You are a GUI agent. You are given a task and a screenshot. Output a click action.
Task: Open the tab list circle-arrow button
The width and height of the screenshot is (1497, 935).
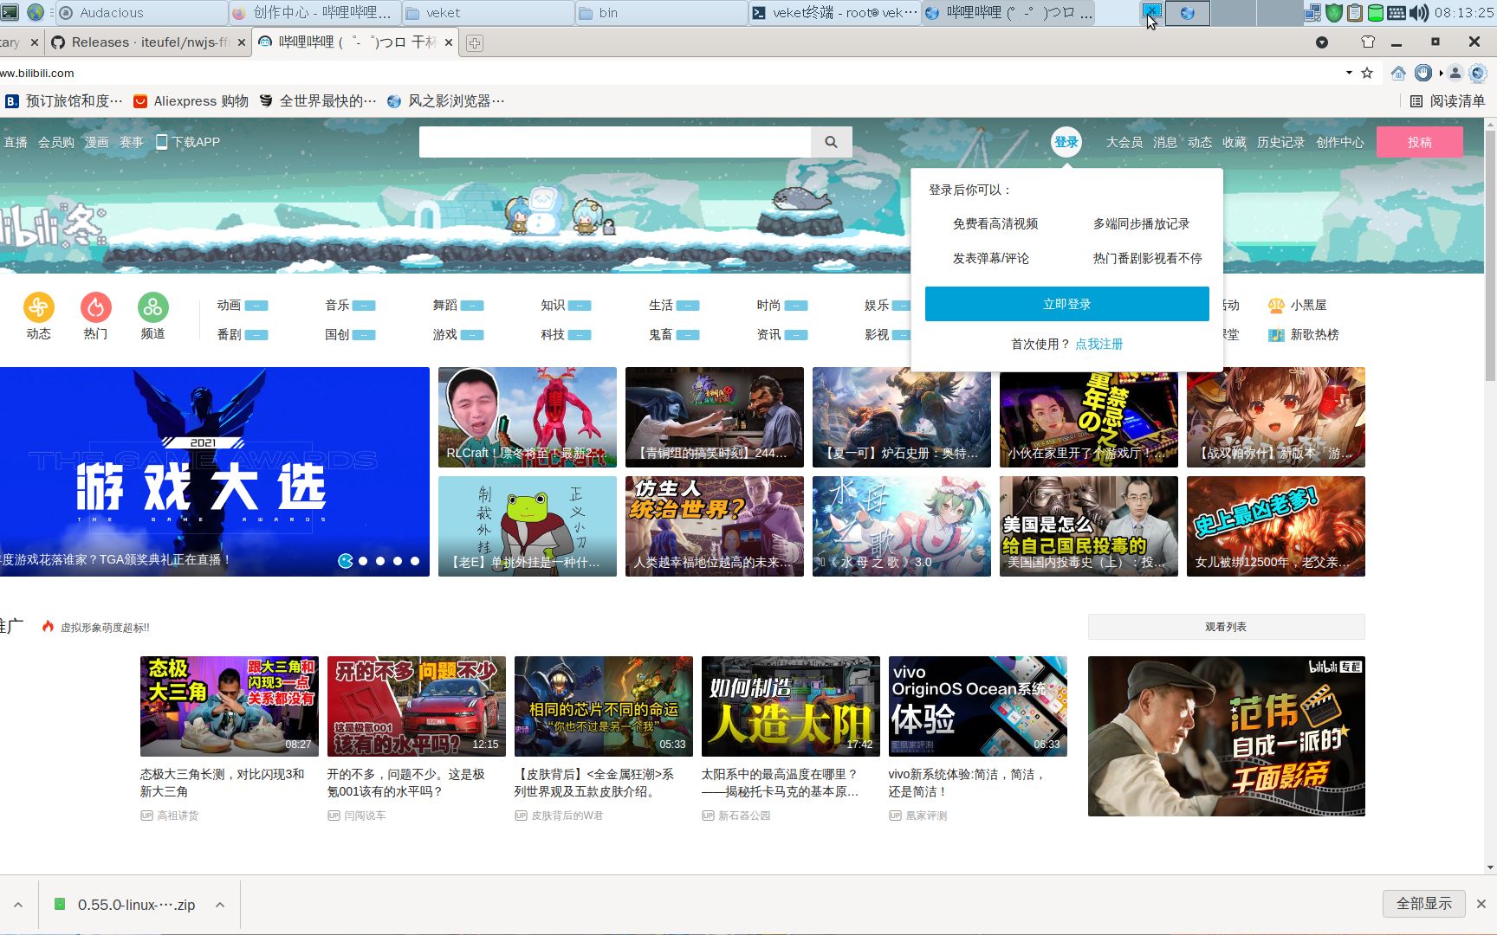(x=1322, y=42)
